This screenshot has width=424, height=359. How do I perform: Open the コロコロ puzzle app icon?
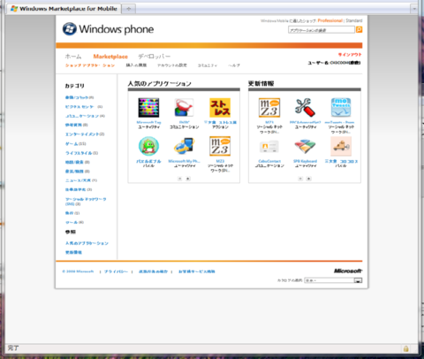pyautogui.click(x=341, y=146)
